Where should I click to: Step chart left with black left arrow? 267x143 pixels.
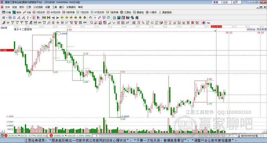tap(53, 18)
